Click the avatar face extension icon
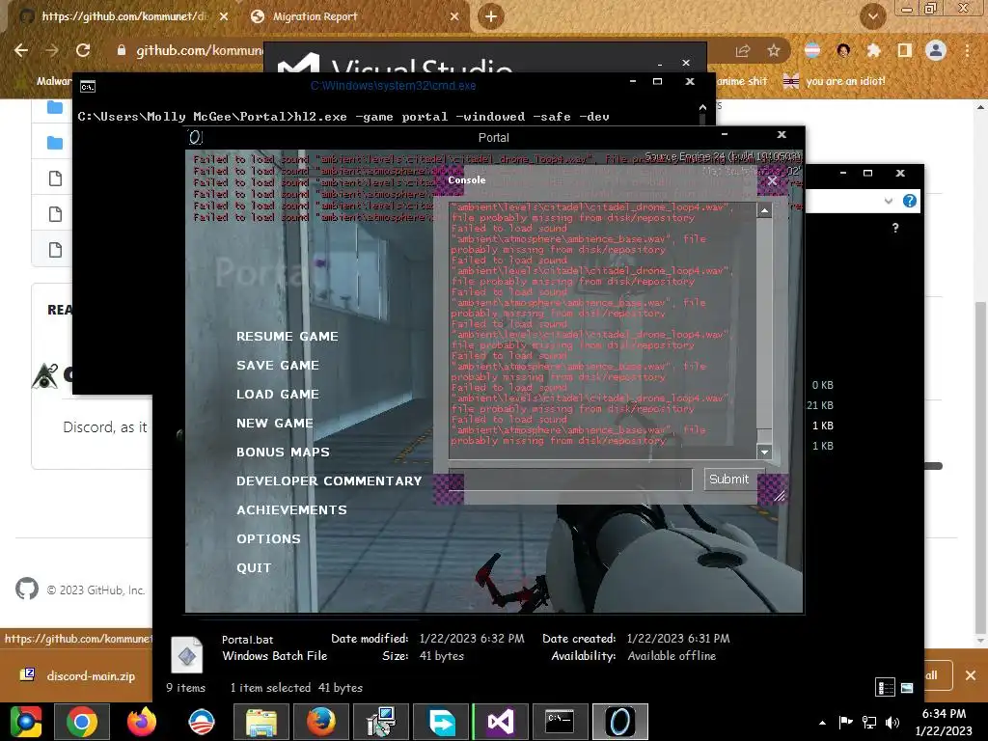This screenshot has width=988, height=741. pos(843,50)
